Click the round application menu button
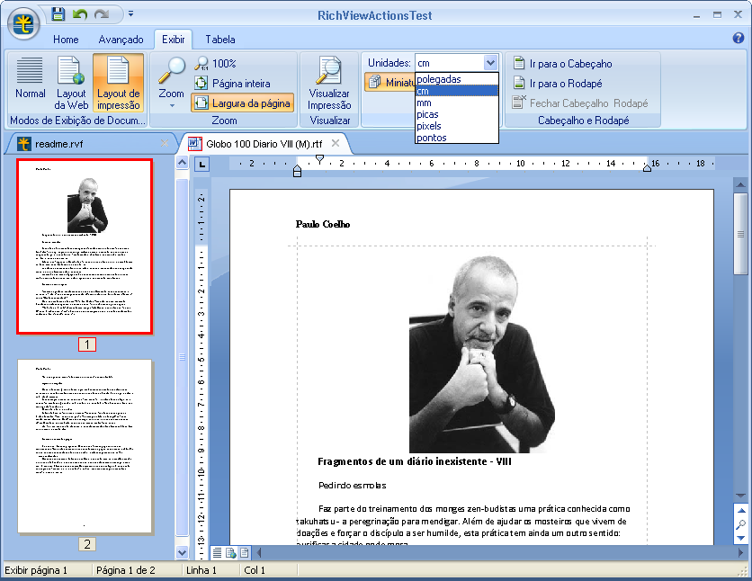The width and height of the screenshot is (752, 581). (23, 22)
